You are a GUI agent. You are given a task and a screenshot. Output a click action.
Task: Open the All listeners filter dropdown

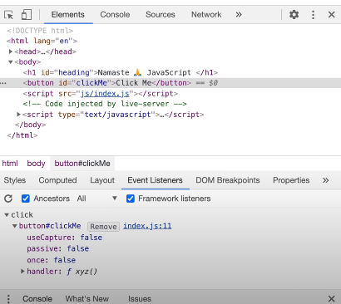97,199
